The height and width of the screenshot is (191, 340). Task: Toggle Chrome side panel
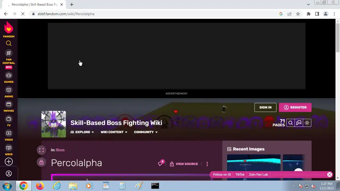pos(317,14)
